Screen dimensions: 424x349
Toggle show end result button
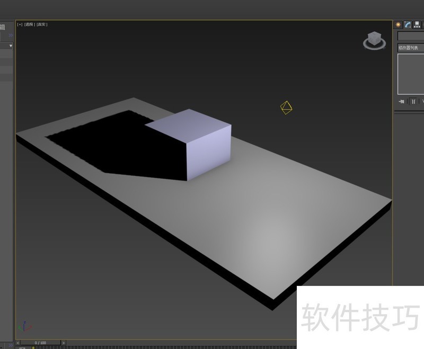413,101
